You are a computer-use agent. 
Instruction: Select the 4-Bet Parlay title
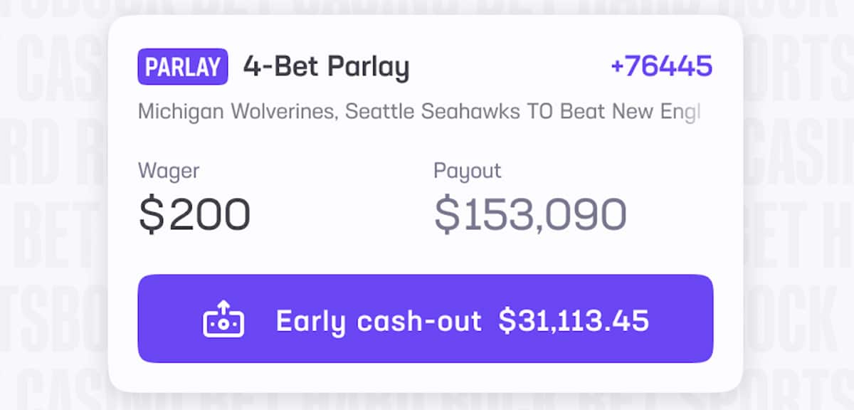326,67
